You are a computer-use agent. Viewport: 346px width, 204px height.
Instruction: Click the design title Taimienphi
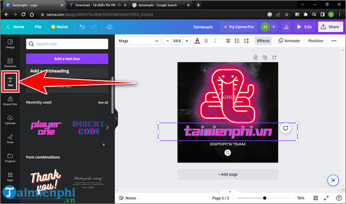(x=203, y=27)
